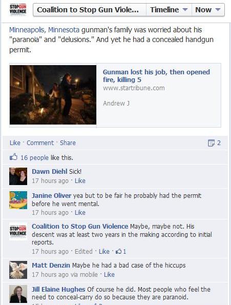
Task: Open Dawn Diehl's profile picture
Action: tap(18, 176)
